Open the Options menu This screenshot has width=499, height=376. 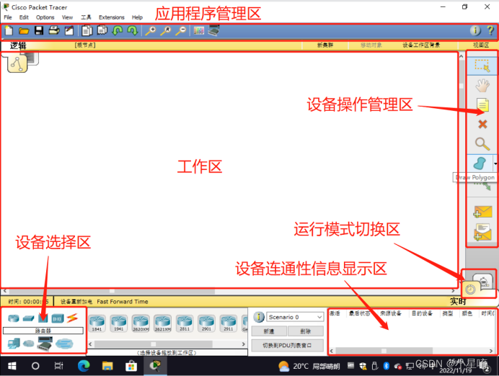tap(45, 17)
